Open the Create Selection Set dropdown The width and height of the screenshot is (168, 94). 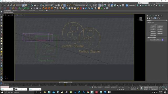pyautogui.click(x=80, y=5)
